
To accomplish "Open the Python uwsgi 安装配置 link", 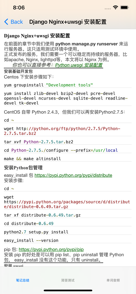I will click(79, 65).
